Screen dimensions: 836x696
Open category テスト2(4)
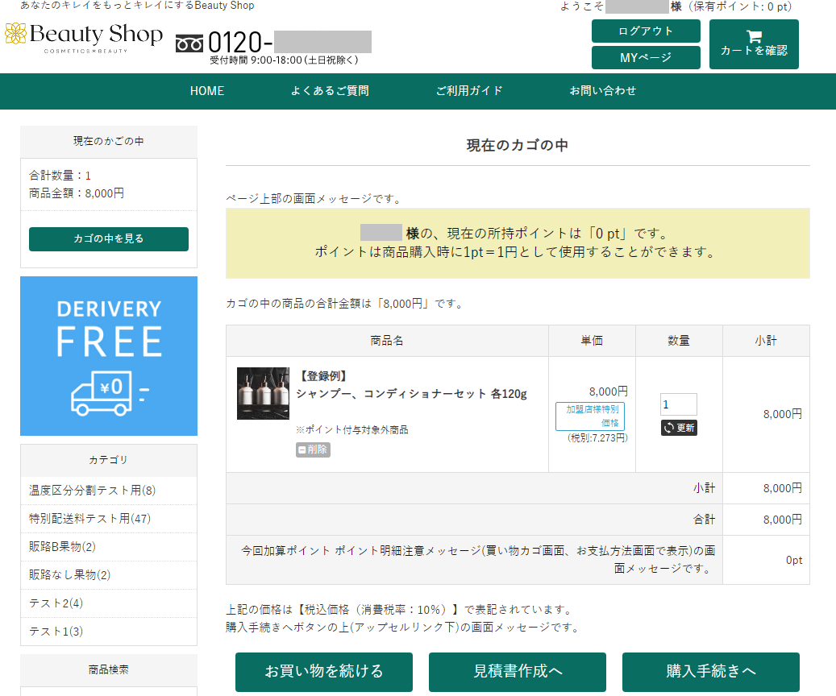tap(56, 603)
